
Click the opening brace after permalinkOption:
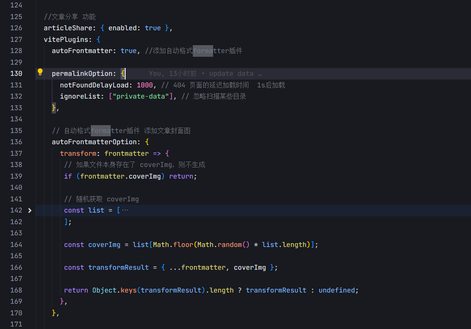123,73
